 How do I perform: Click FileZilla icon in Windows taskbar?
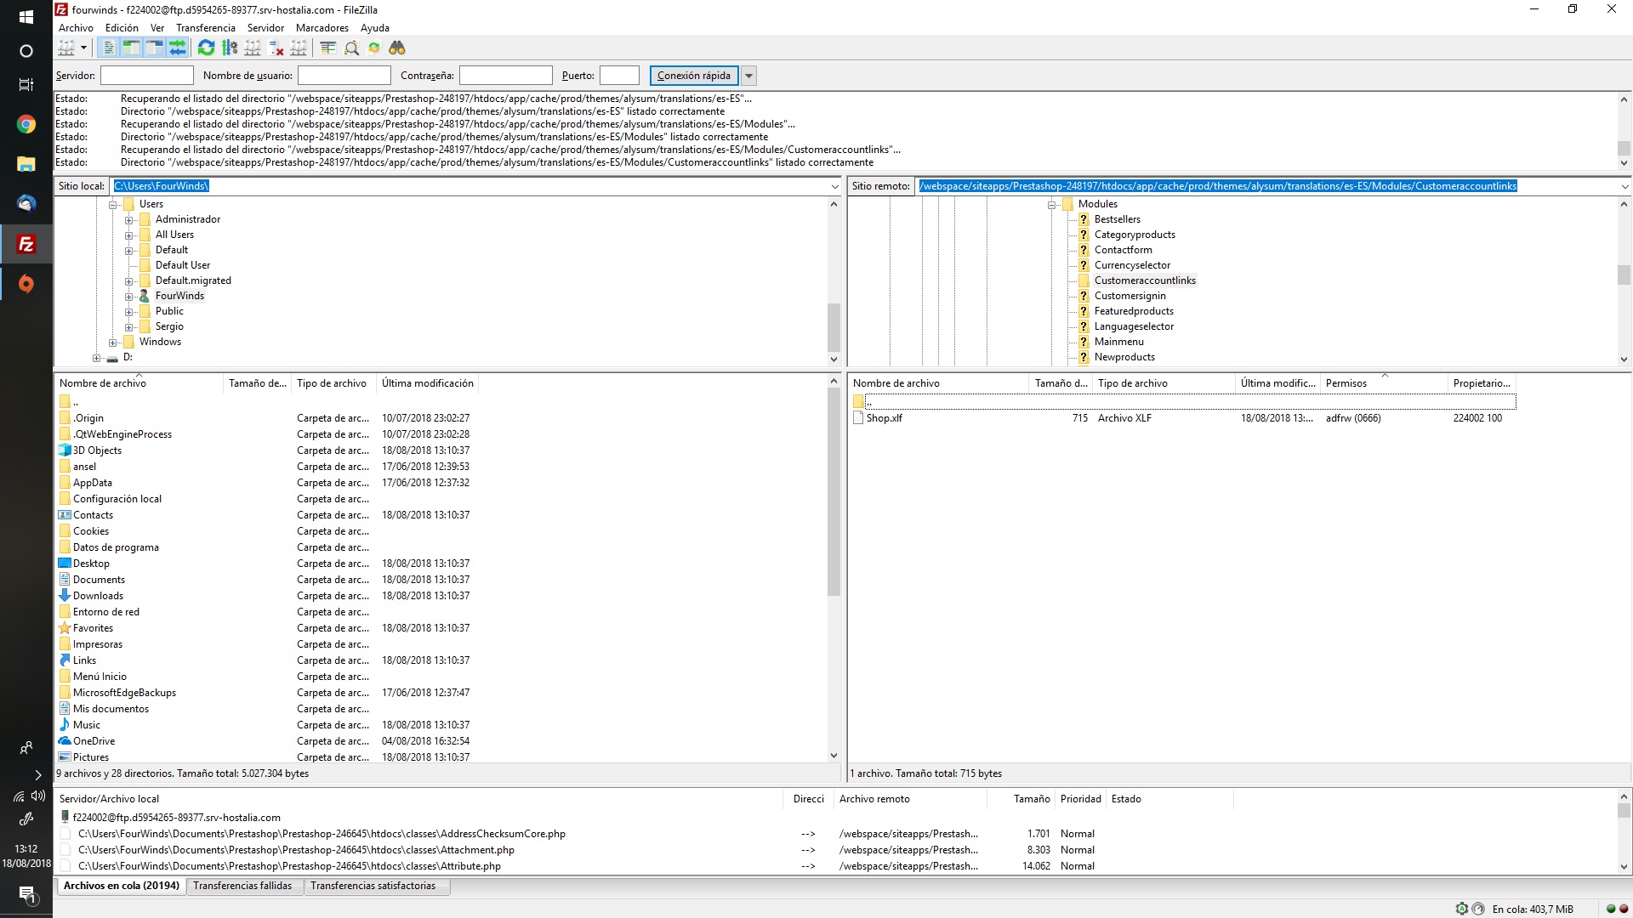point(26,245)
